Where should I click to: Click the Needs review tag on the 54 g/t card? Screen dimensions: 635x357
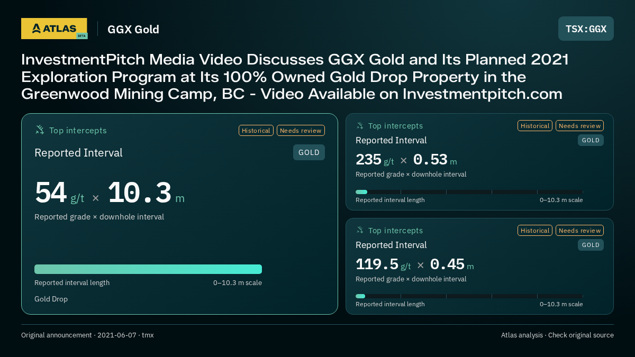[x=301, y=131]
